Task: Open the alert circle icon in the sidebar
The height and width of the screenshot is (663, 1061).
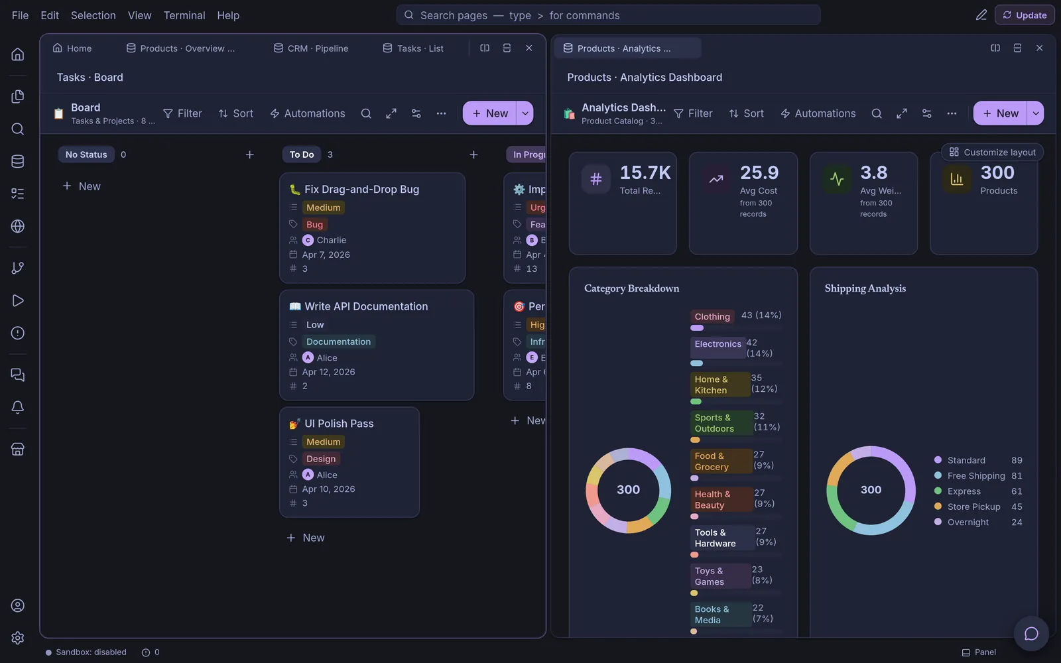Action: (x=18, y=333)
